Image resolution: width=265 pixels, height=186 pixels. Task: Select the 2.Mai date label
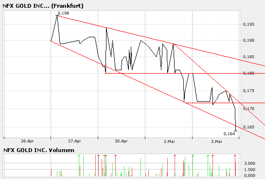point(169,141)
